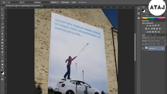Select the Eyedropper tool

coord(2,24)
